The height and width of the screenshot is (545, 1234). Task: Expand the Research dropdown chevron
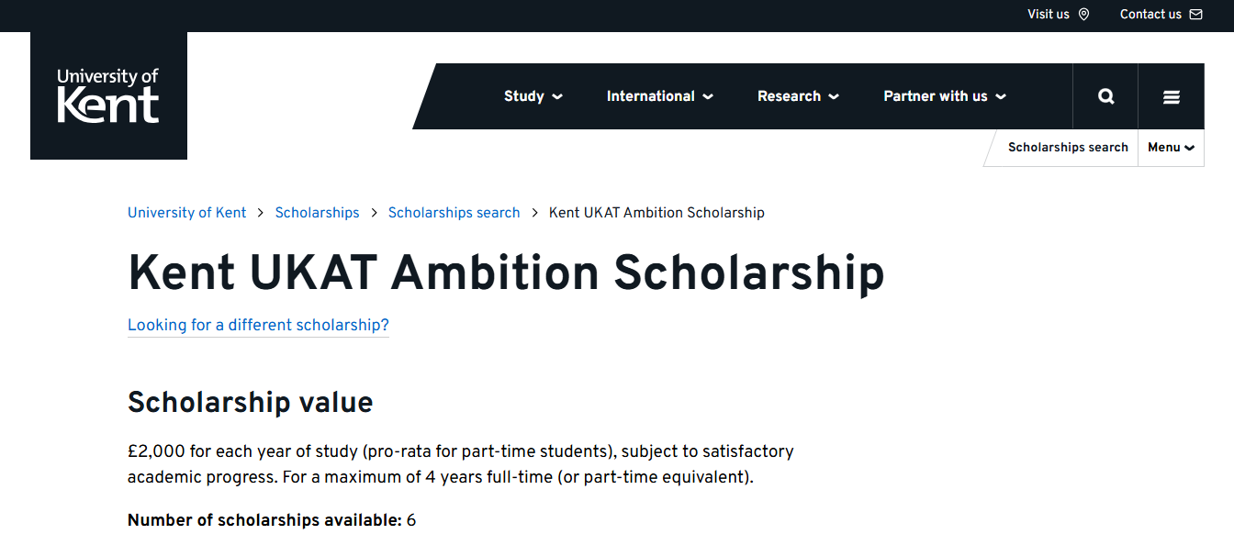pos(834,95)
